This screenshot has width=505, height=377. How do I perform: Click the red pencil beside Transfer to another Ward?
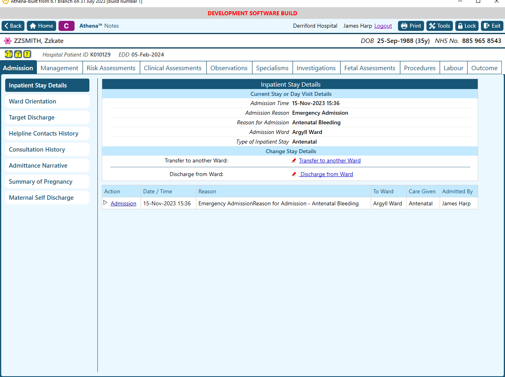(x=294, y=160)
